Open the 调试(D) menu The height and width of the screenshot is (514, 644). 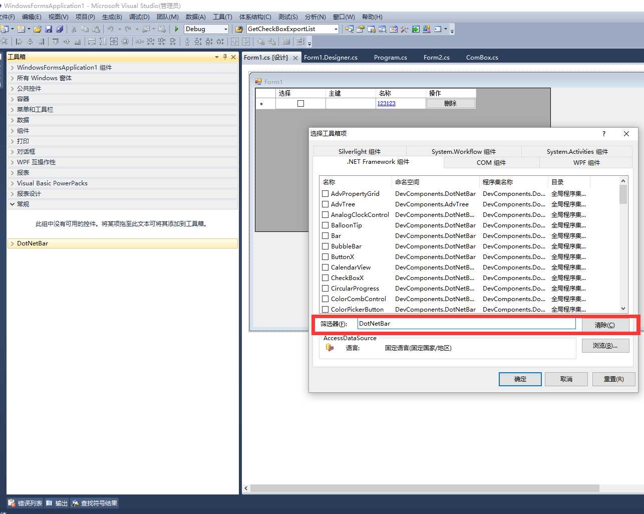pyautogui.click(x=139, y=17)
